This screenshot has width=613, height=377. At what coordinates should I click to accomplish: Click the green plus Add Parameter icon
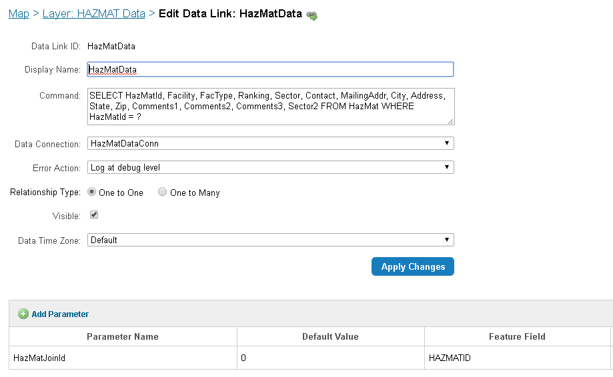tap(23, 314)
